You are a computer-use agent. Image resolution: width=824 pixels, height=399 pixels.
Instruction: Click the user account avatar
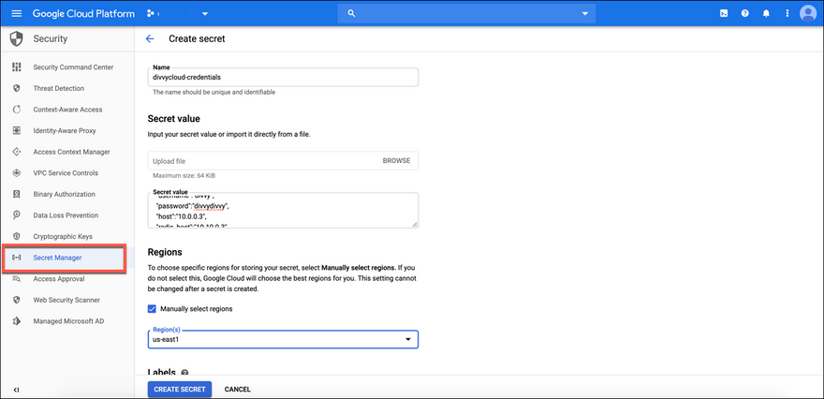808,13
